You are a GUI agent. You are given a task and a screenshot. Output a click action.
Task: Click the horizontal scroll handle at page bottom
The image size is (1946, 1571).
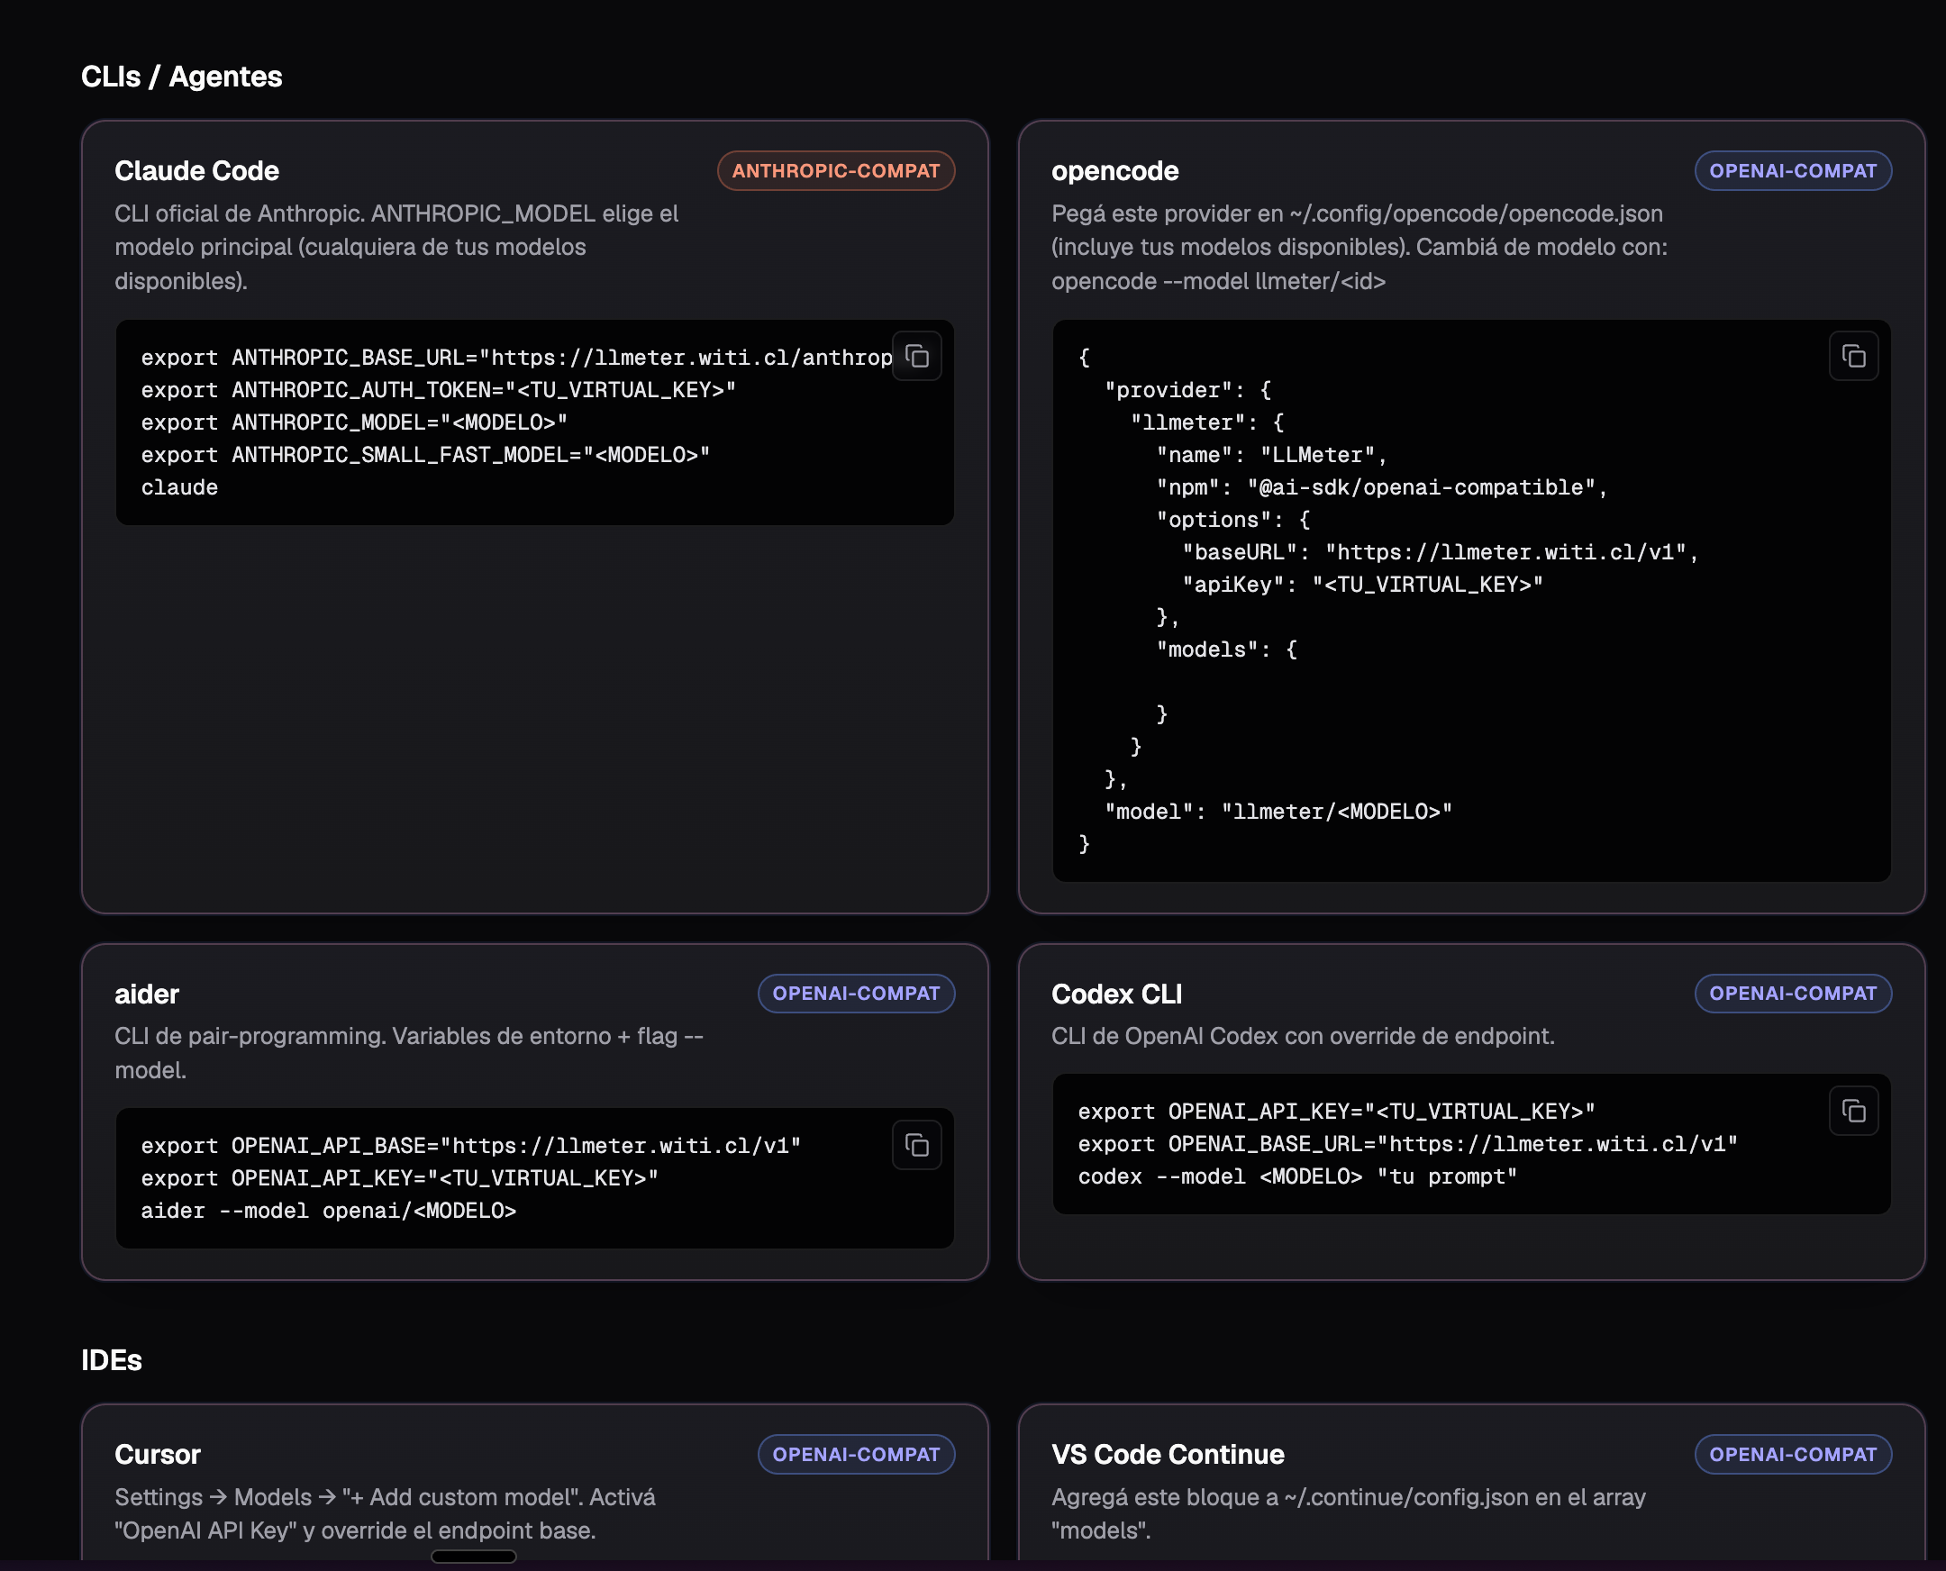pos(473,1557)
